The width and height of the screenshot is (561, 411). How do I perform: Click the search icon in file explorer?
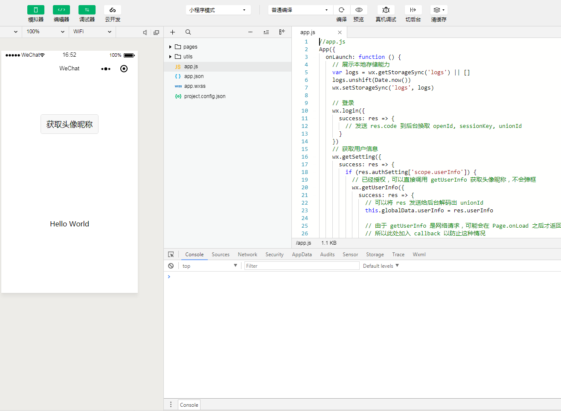click(188, 32)
